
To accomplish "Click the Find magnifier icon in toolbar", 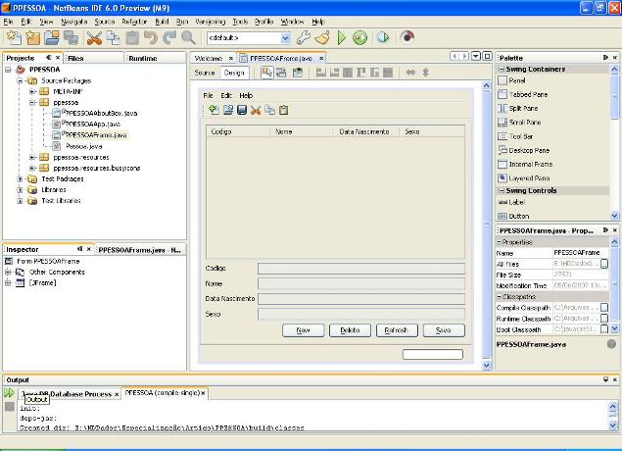I will point(187,37).
